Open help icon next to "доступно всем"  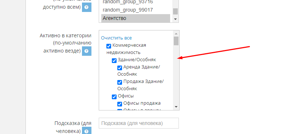pos(87,7)
